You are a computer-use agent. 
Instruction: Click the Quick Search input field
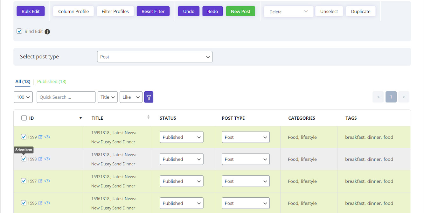tap(66, 97)
